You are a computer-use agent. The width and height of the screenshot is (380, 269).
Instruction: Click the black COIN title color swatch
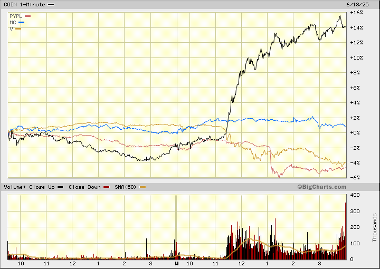pos(51,5)
